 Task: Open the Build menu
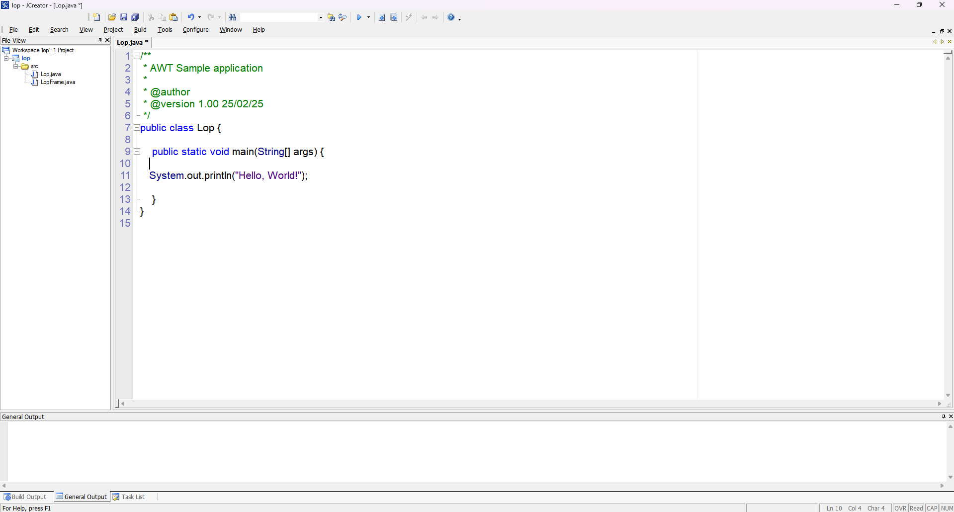[x=140, y=29]
